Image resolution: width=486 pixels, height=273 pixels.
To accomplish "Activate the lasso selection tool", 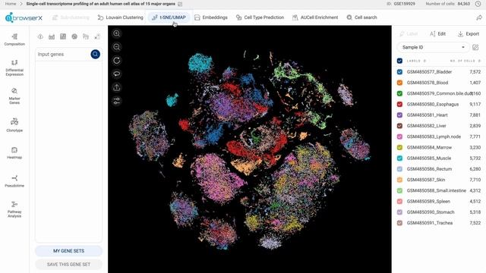I will [x=116, y=74].
